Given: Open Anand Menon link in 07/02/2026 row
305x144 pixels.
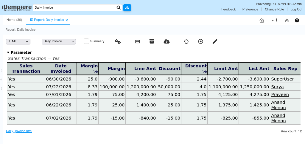Looking at the screenshot, I should coord(278,118).
